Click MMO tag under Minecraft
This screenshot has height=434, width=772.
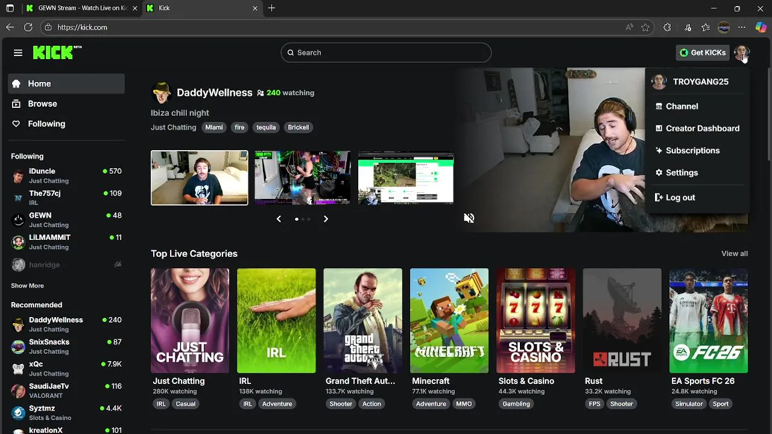tap(464, 404)
